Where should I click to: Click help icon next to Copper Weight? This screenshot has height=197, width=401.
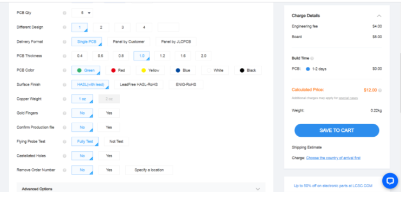pyautogui.click(x=64, y=99)
